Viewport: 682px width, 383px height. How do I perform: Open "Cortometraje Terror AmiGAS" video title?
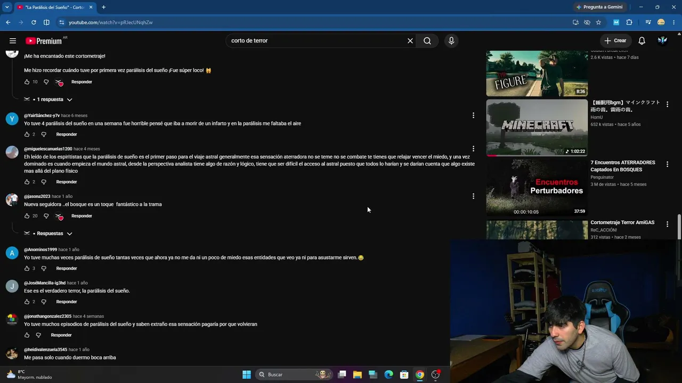(x=622, y=222)
